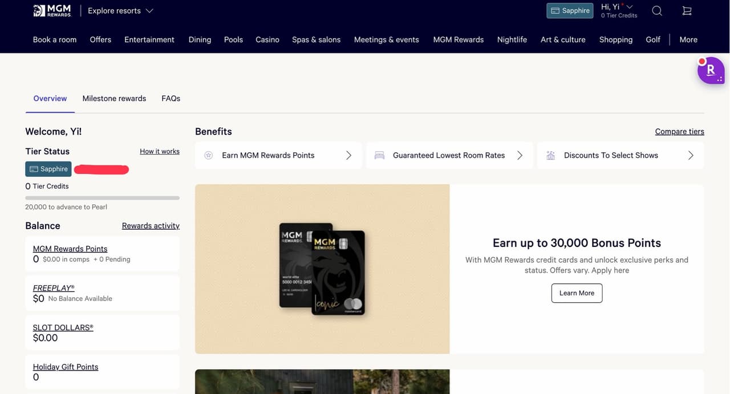The height and width of the screenshot is (394, 730).
Task: Click the Learn More button
Action: pos(577,293)
